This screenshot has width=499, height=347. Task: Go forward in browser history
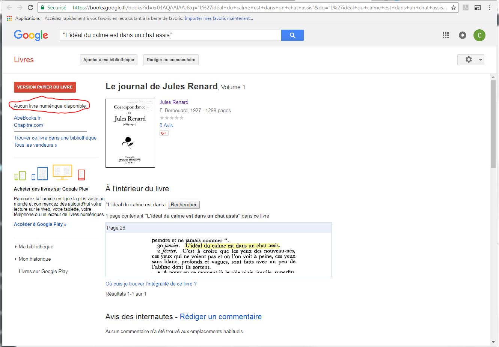coord(20,8)
